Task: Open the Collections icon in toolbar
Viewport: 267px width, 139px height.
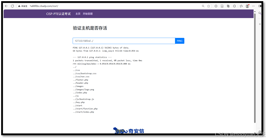Action: 228,6
